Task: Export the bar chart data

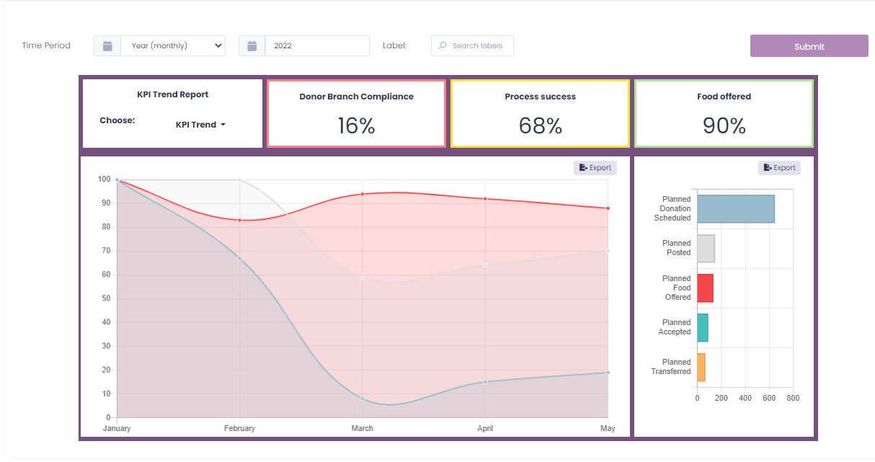Action: coord(779,168)
